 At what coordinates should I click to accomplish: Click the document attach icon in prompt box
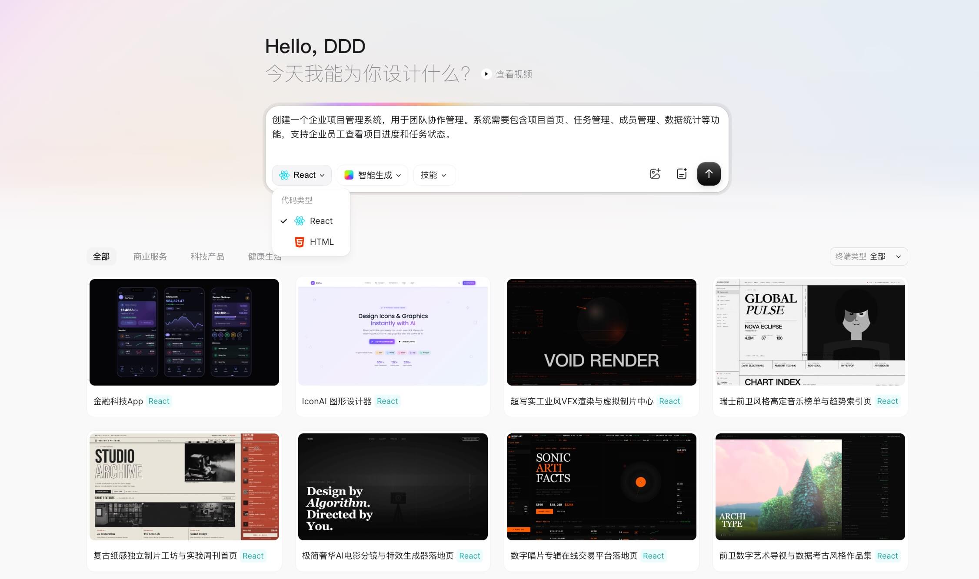(x=682, y=174)
